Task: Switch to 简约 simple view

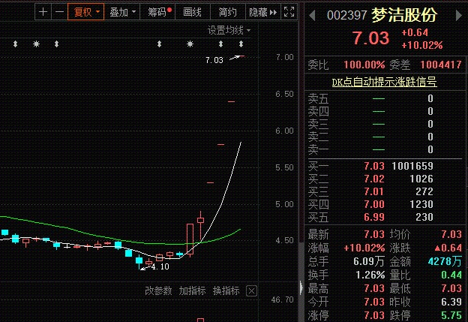Action: pos(228,12)
